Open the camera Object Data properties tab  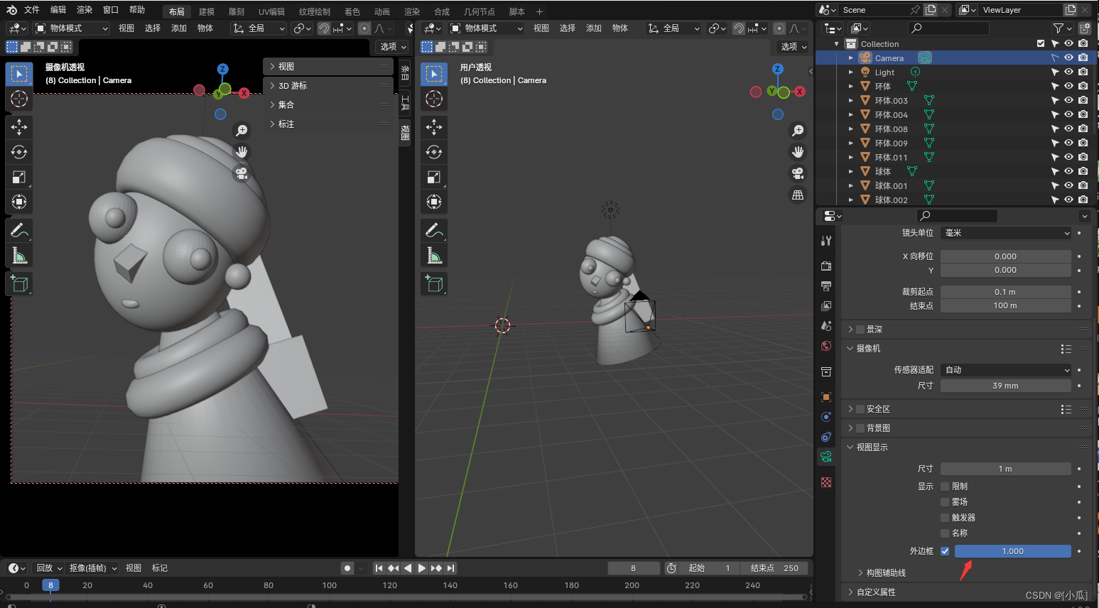tap(826, 457)
